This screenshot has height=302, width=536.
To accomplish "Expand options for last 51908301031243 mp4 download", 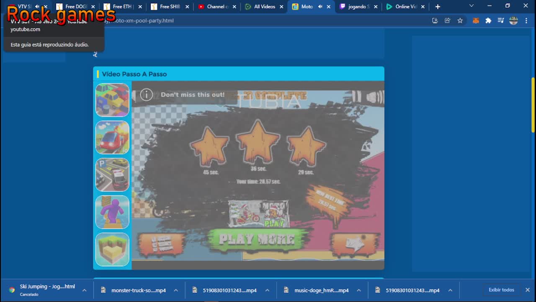I will 450,290.
